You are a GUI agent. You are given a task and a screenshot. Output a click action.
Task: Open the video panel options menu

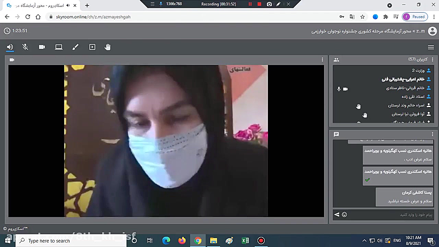click(322, 60)
